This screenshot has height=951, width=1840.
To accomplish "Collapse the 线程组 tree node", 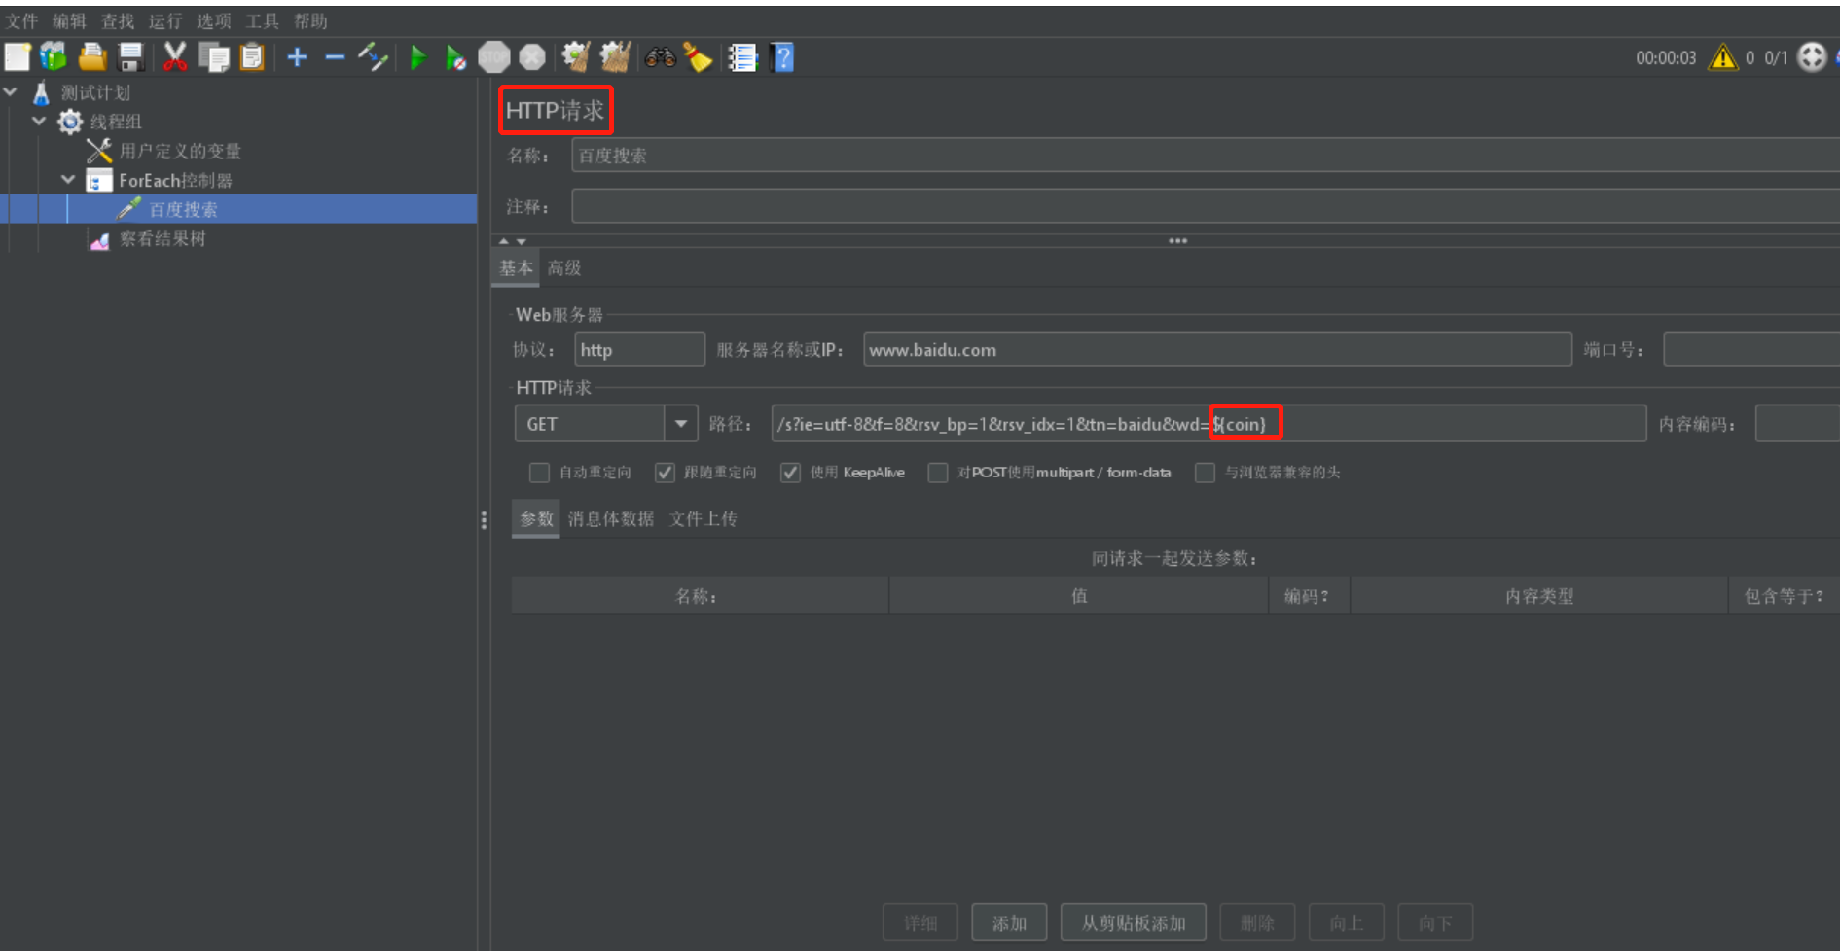I will click(x=39, y=122).
